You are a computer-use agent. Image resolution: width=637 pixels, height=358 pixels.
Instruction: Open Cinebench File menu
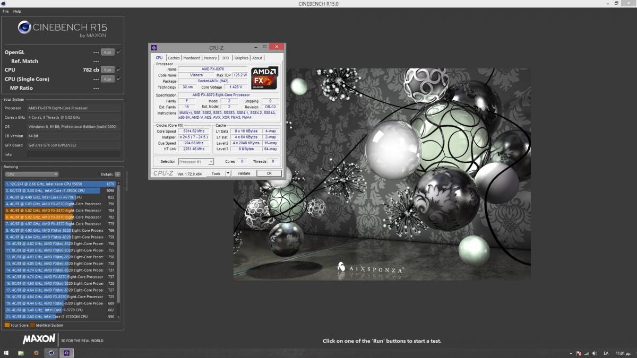coord(6,11)
